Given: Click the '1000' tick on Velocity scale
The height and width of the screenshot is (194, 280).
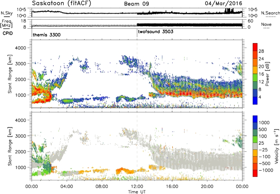Looking at the screenshot, I should tap(264, 123).
